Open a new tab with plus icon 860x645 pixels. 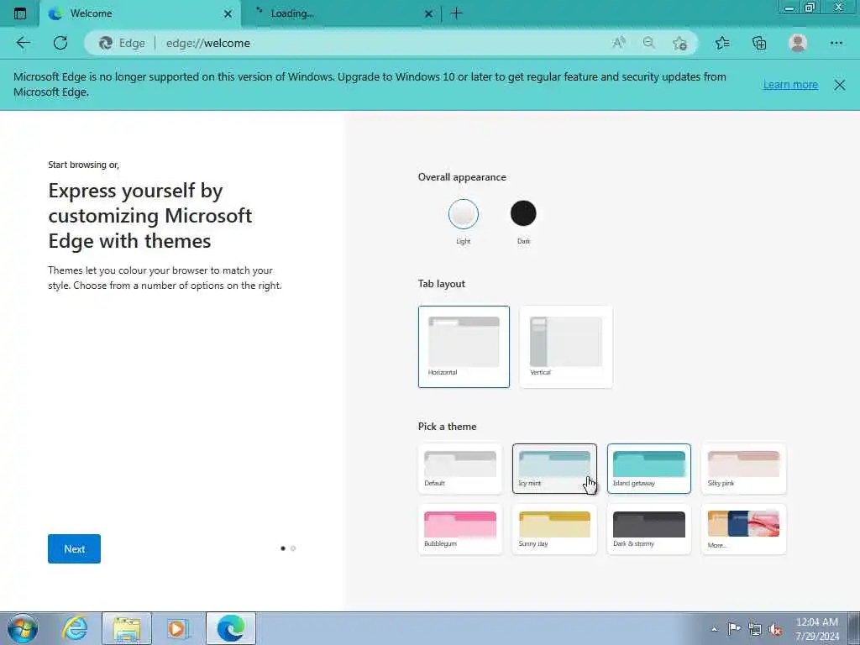coord(456,13)
